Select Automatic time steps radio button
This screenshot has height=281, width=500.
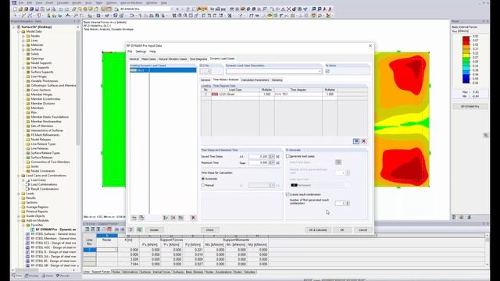(x=203, y=179)
